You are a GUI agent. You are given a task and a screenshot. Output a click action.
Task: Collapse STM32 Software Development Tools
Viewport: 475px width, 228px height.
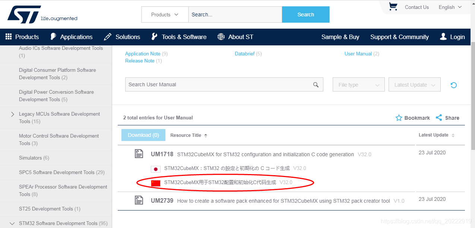(12, 224)
